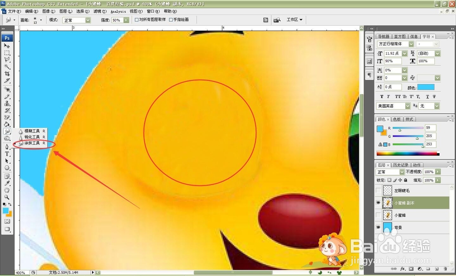Switch to the 历史记录 tab

tap(401, 165)
